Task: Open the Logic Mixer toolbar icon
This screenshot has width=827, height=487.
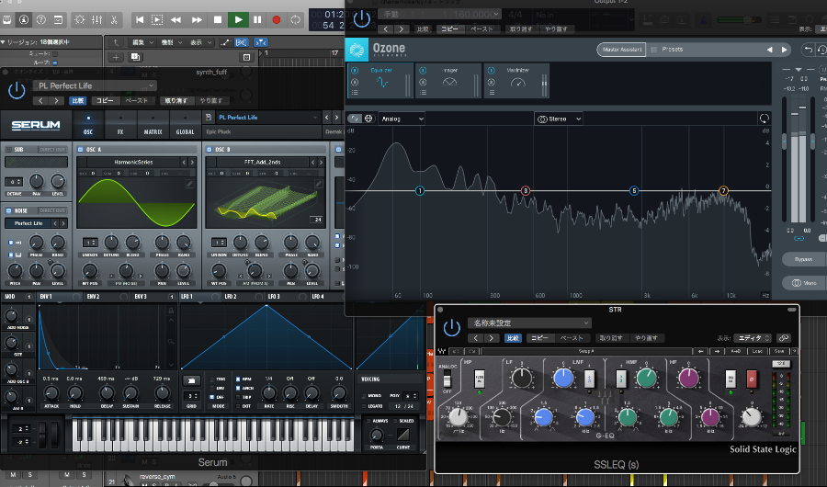Action: coord(97,19)
